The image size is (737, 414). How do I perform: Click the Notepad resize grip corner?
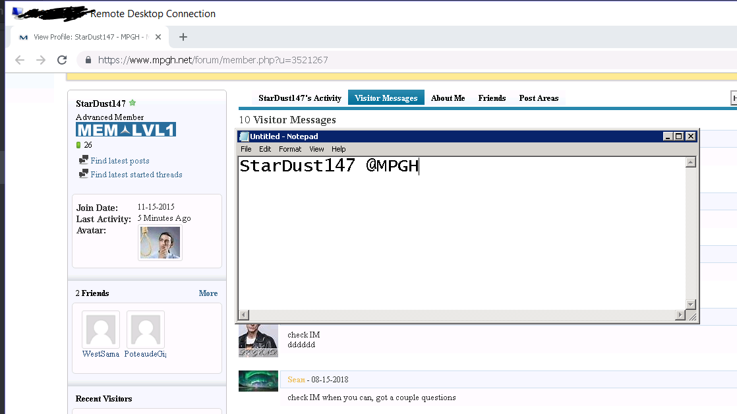(x=692, y=316)
